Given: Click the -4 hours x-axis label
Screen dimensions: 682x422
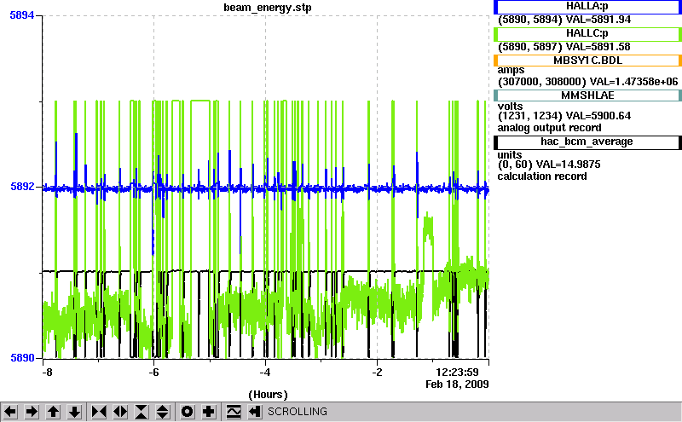Looking at the screenshot, I should [x=265, y=373].
